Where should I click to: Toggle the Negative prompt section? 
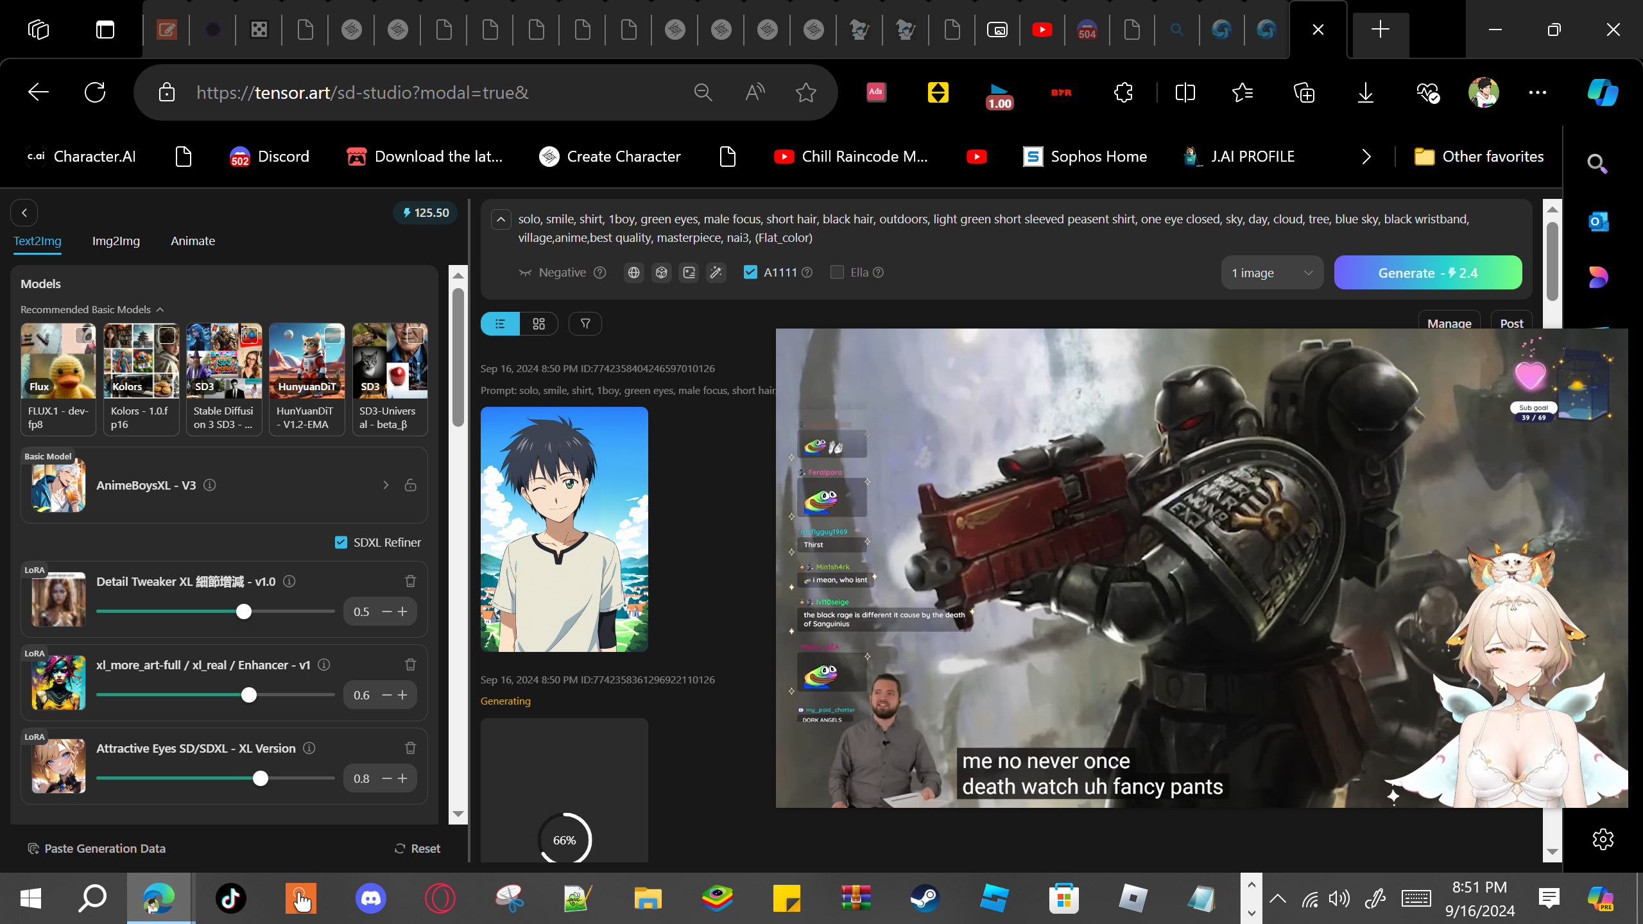click(553, 273)
